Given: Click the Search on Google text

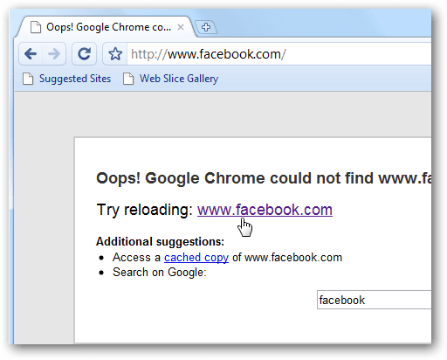Looking at the screenshot, I should (x=160, y=273).
